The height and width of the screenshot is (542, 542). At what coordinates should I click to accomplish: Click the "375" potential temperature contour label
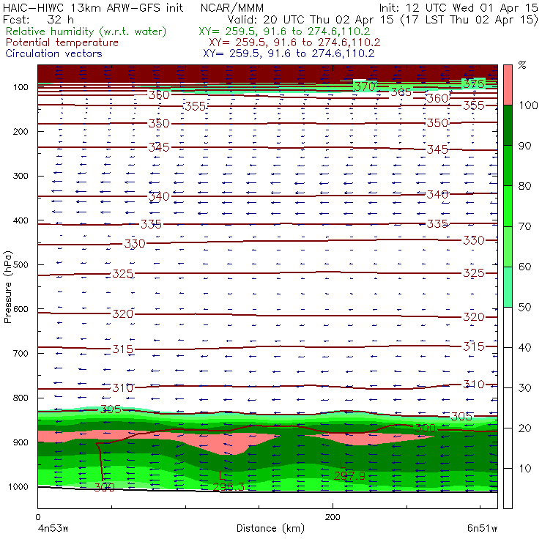pyautogui.click(x=474, y=84)
